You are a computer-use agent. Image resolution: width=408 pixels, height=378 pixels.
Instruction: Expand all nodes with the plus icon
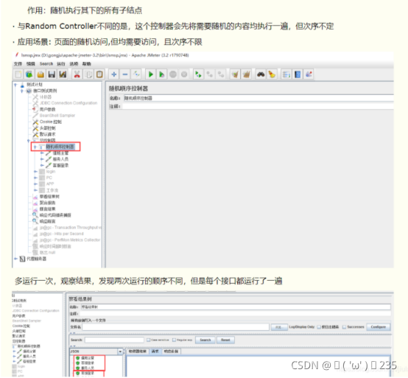coord(113,74)
